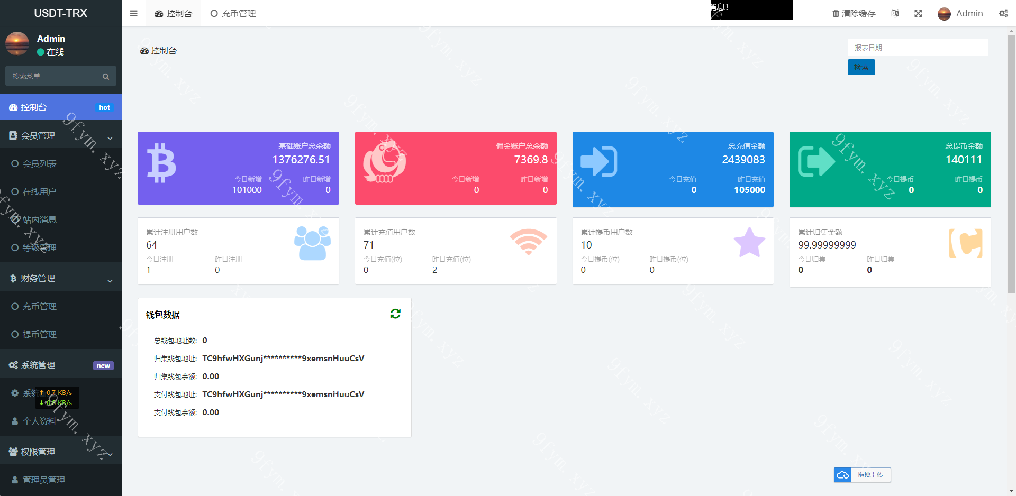Refresh wallet data with the green icon
The height and width of the screenshot is (496, 1016).
395,314
